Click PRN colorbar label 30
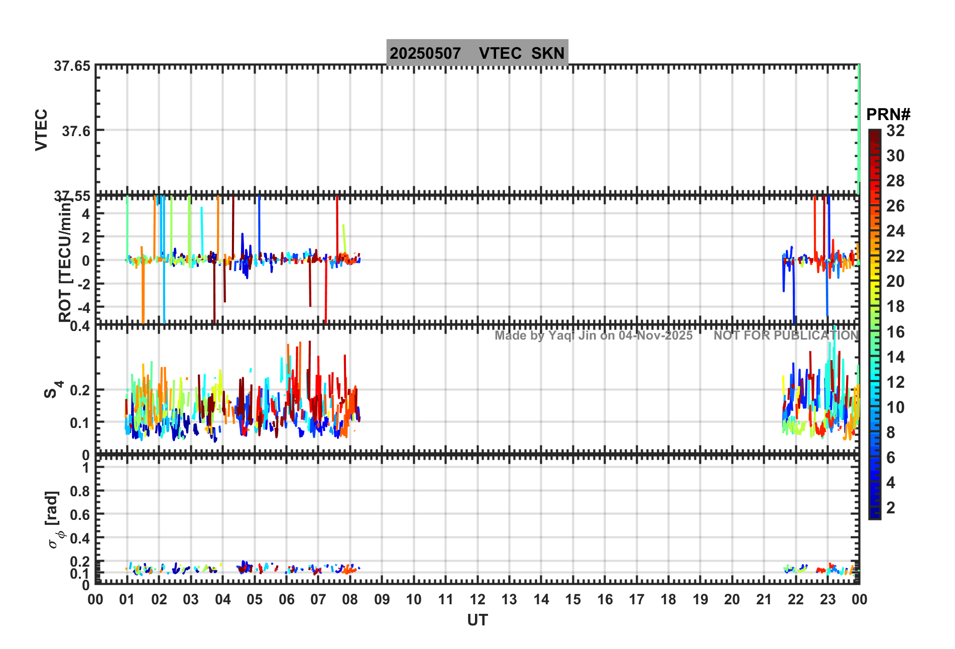This screenshot has width=955, height=649. click(895, 156)
